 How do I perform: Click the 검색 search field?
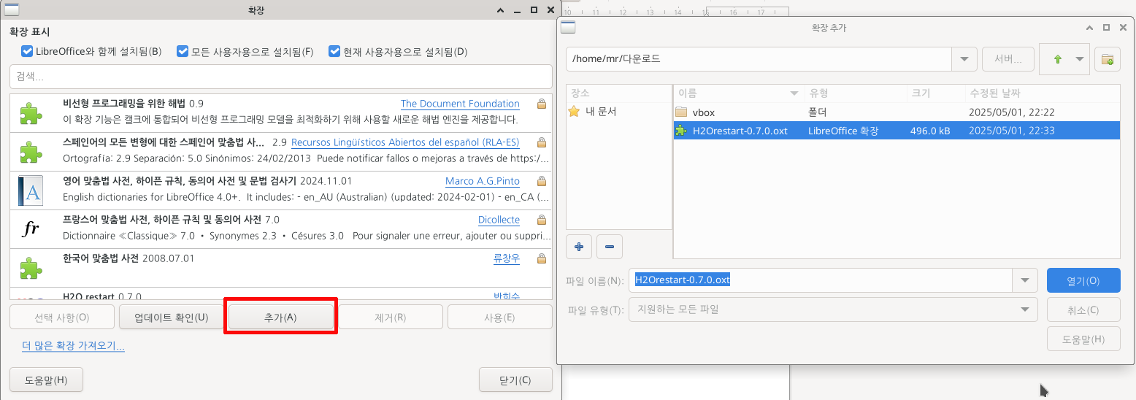pyautogui.click(x=281, y=77)
